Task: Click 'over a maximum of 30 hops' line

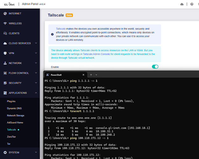Action: pyautogui.click(x=65, y=121)
